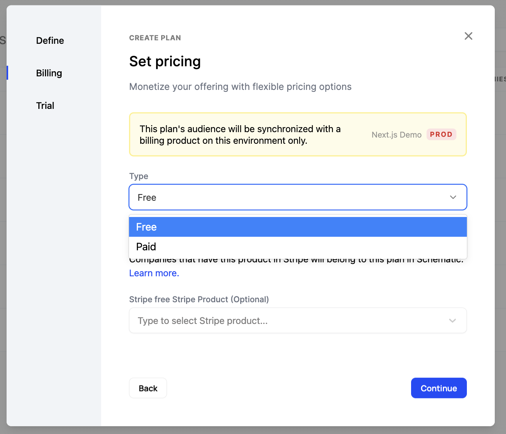Select the Paid plan type
The width and height of the screenshot is (506, 434).
(x=146, y=246)
